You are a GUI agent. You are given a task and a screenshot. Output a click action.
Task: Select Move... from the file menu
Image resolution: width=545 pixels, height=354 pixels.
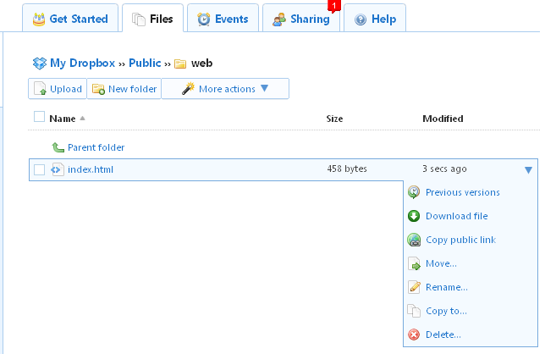coord(441,263)
